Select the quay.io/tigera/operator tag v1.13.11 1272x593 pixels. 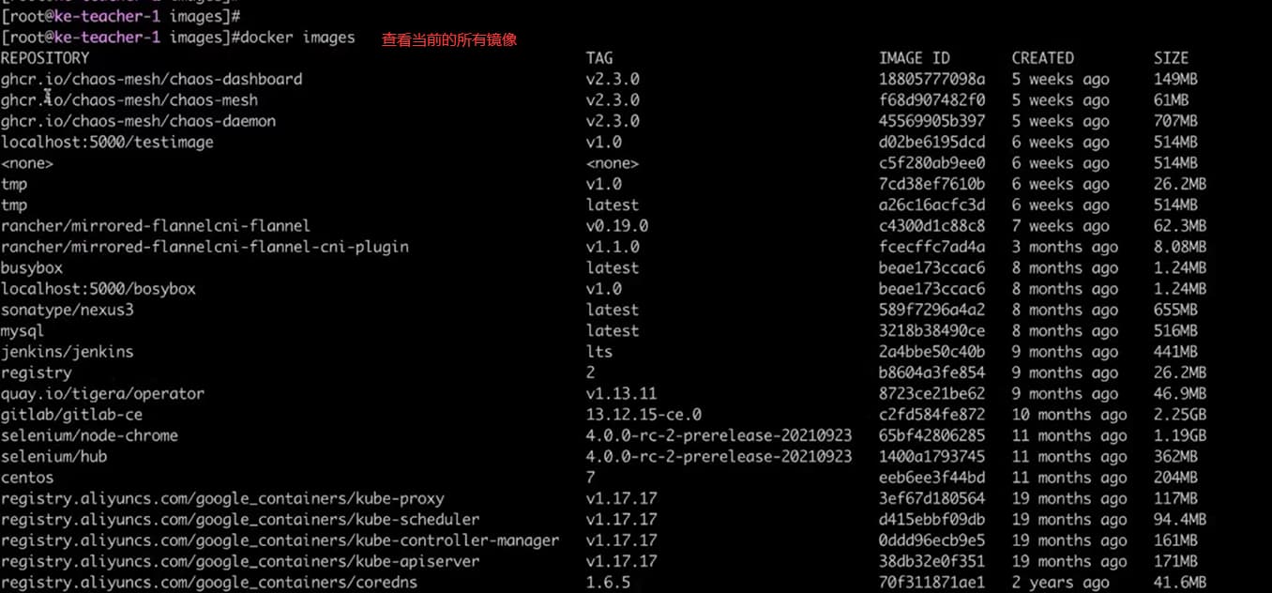tap(621, 394)
